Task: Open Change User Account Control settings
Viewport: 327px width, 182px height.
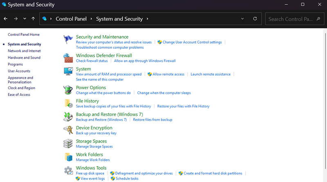Action: point(192,42)
